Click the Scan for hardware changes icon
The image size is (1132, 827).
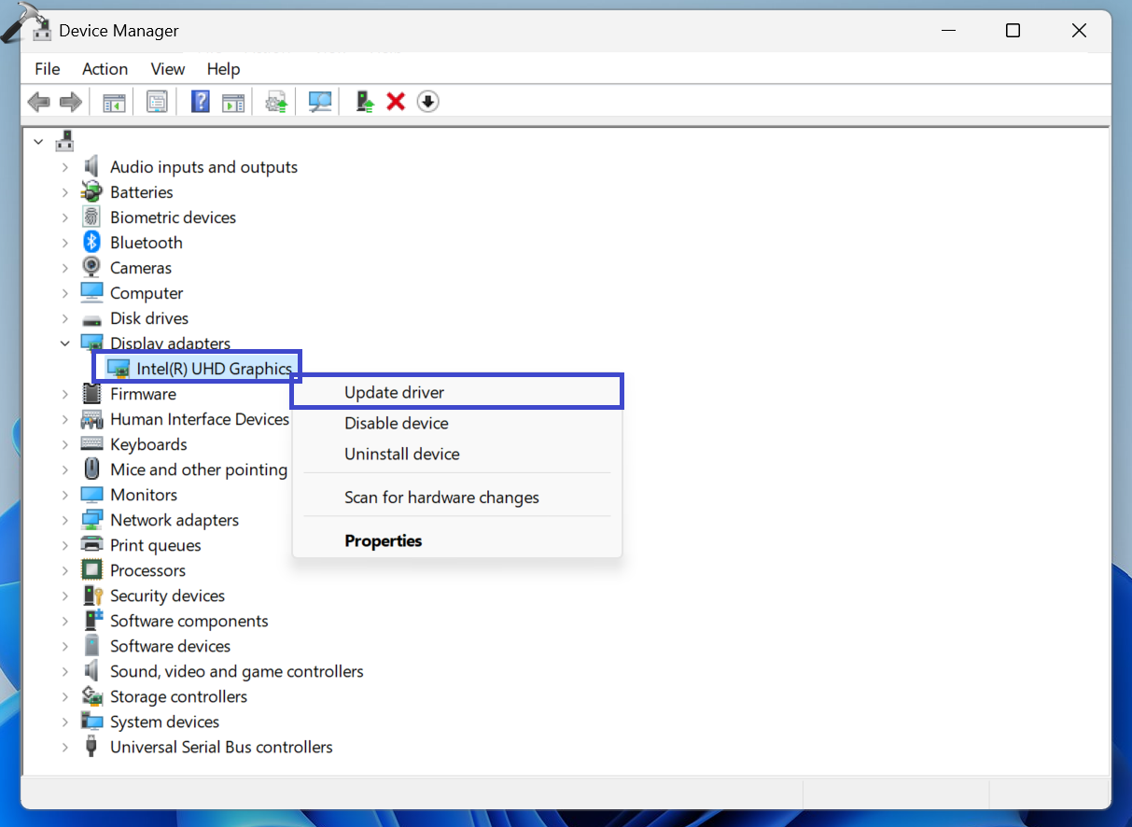[319, 101]
